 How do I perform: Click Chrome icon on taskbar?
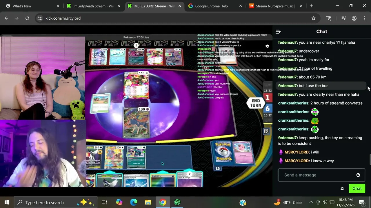click(x=163, y=203)
